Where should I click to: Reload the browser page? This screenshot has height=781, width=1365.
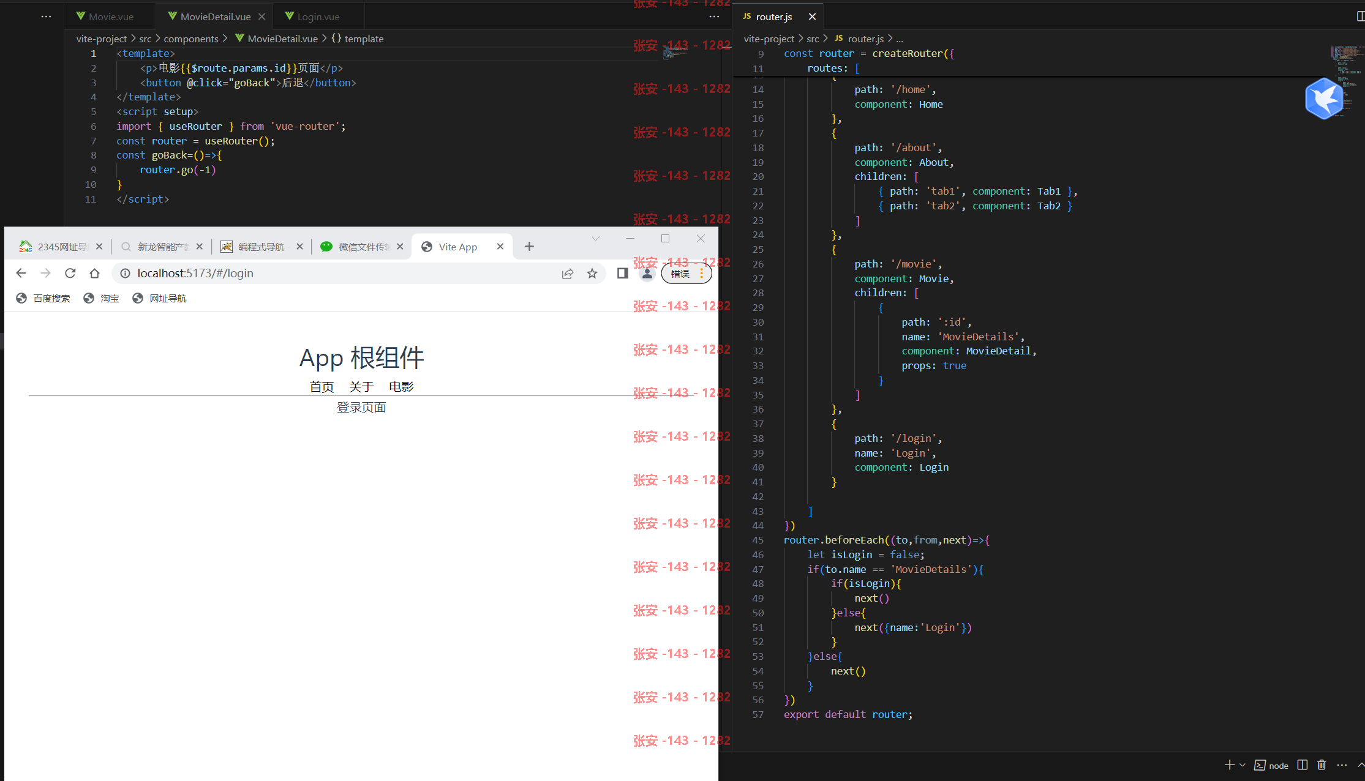pos(70,273)
